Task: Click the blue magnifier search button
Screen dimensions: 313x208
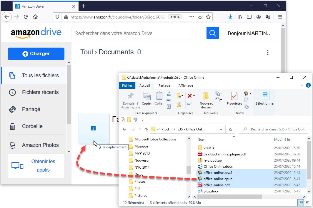Action: coord(212,33)
